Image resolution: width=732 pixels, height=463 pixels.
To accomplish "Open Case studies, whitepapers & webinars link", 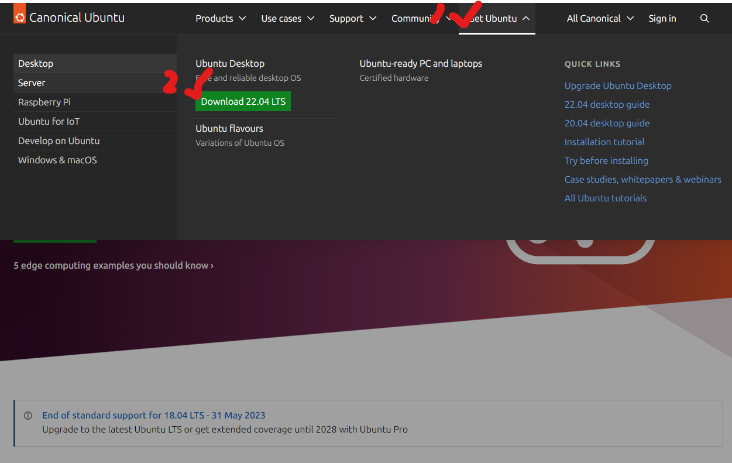I will click(x=643, y=179).
